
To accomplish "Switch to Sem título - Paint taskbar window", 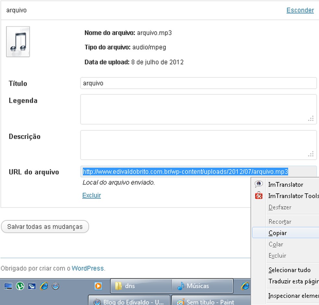I will click(x=211, y=301).
